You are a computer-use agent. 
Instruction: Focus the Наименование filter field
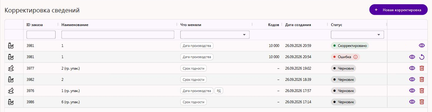(118, 35)
